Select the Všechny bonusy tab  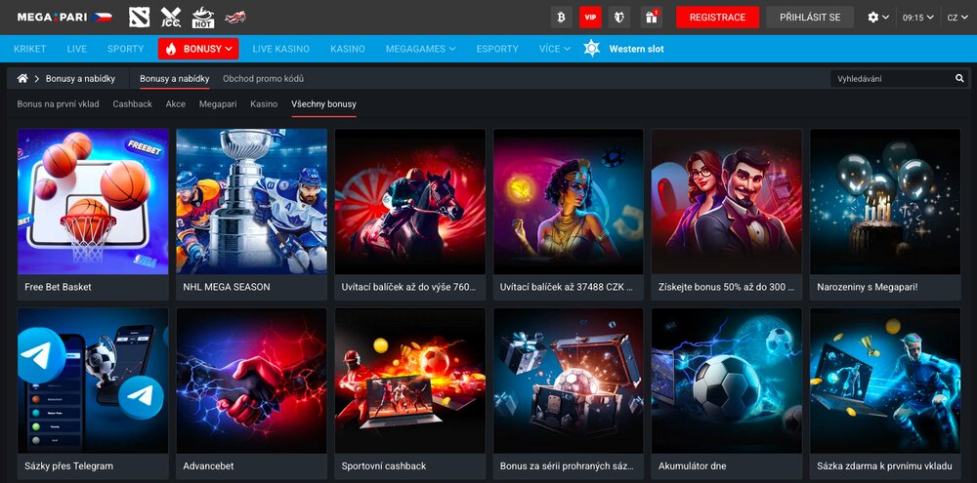324,104
